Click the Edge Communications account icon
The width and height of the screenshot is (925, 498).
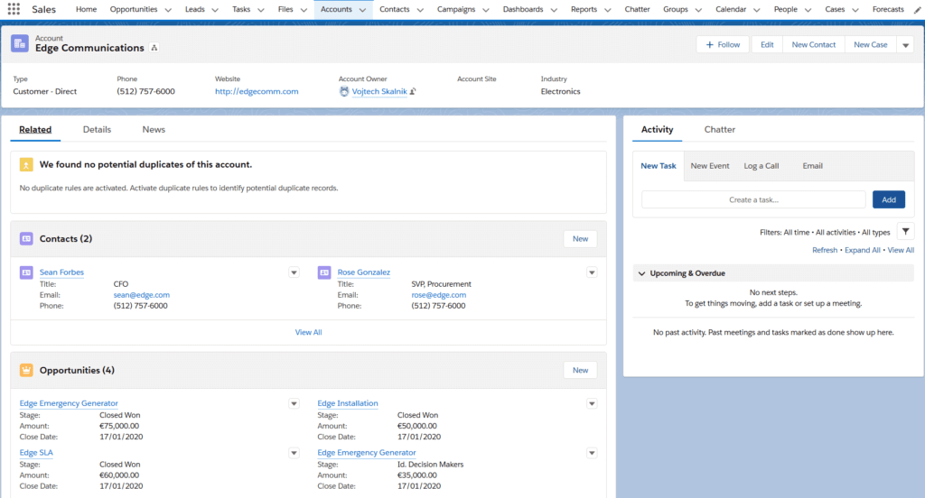pyautogui.click(x=20, y=43)
